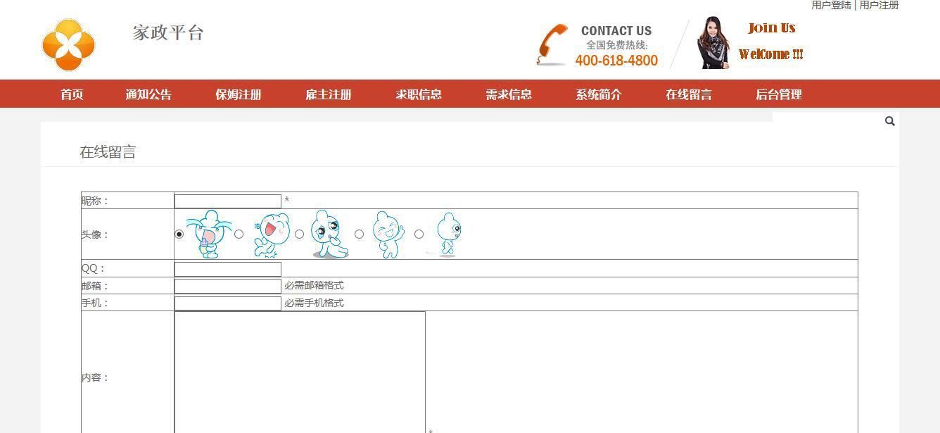Focus the QQ input field

pos(228,269)
